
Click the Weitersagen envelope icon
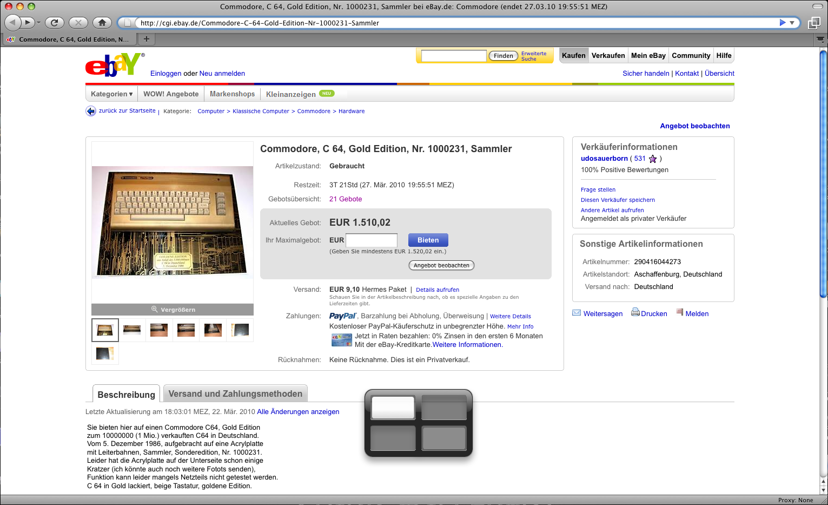[x=577, y=313]
